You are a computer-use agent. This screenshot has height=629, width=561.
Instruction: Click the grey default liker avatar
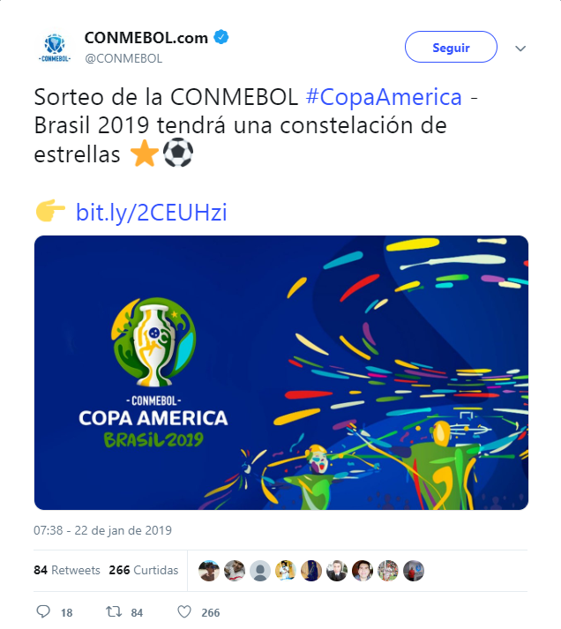[260, 571]
